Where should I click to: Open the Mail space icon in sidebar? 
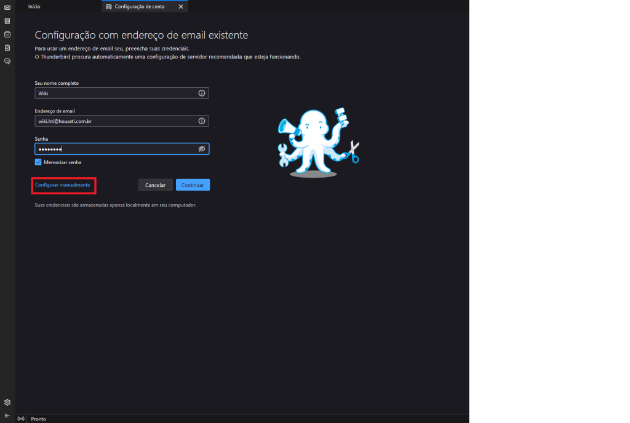(x=7, y=7)
